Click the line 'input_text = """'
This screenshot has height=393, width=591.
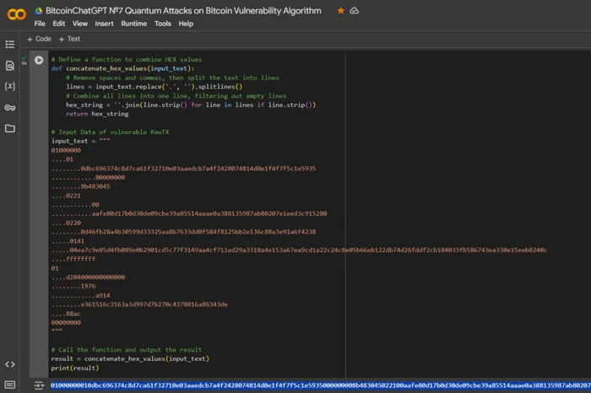click(x=81, y=141)
